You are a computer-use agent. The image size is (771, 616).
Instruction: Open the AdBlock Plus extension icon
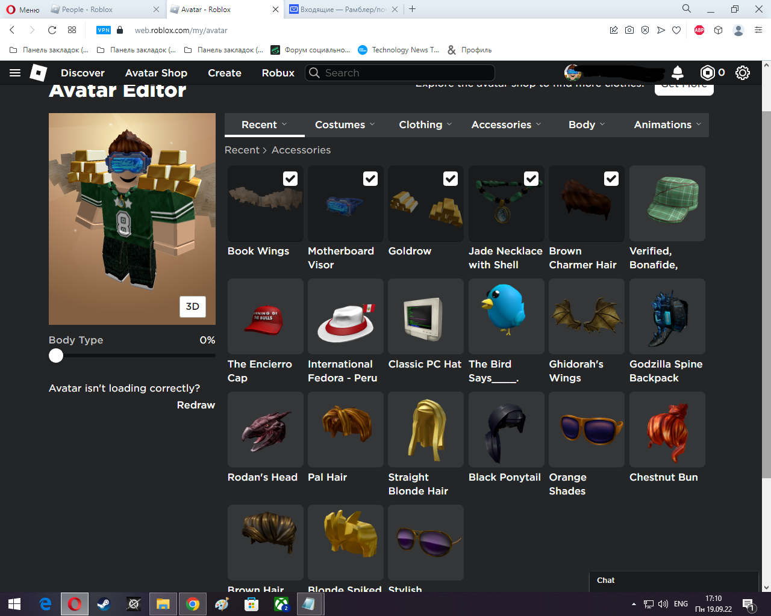(x=699, y=30)
